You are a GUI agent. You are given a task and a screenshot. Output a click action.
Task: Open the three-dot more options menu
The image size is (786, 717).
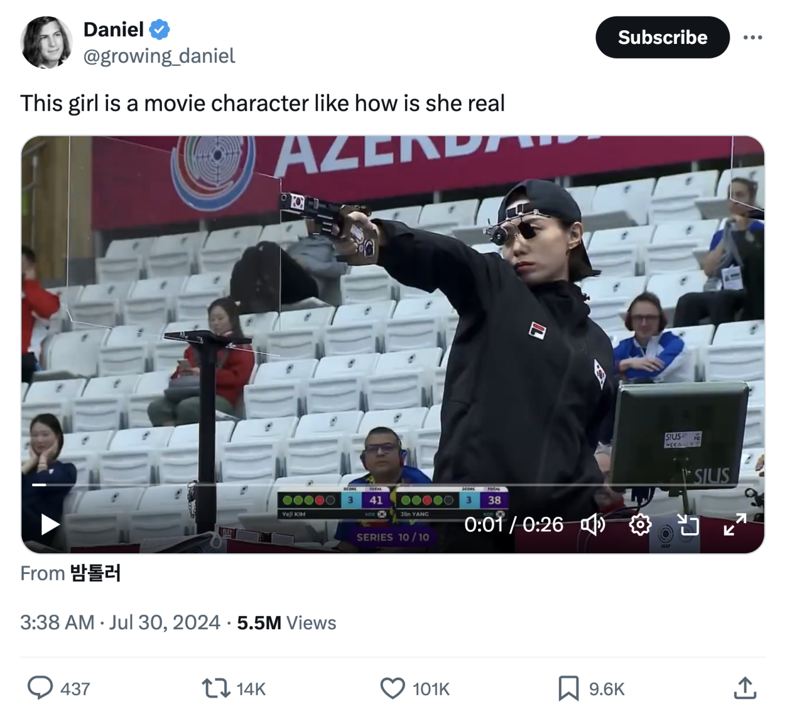[x=752, y=37]
